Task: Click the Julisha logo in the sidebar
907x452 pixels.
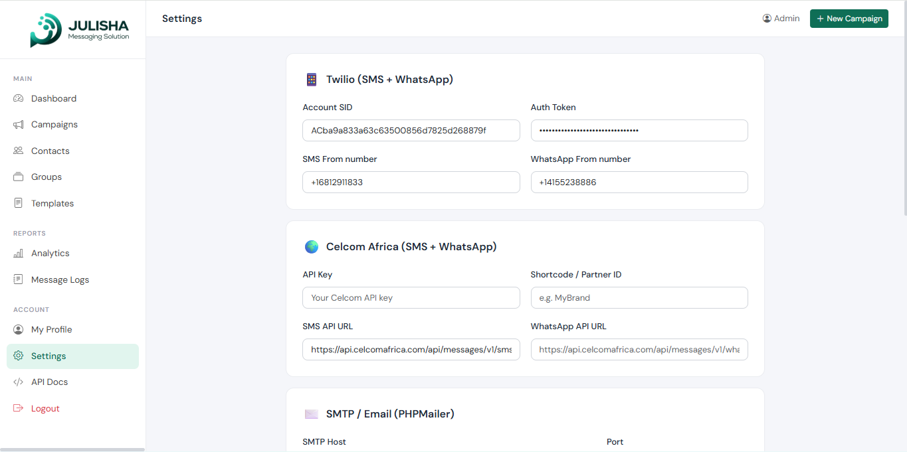Action: (79, 30)
